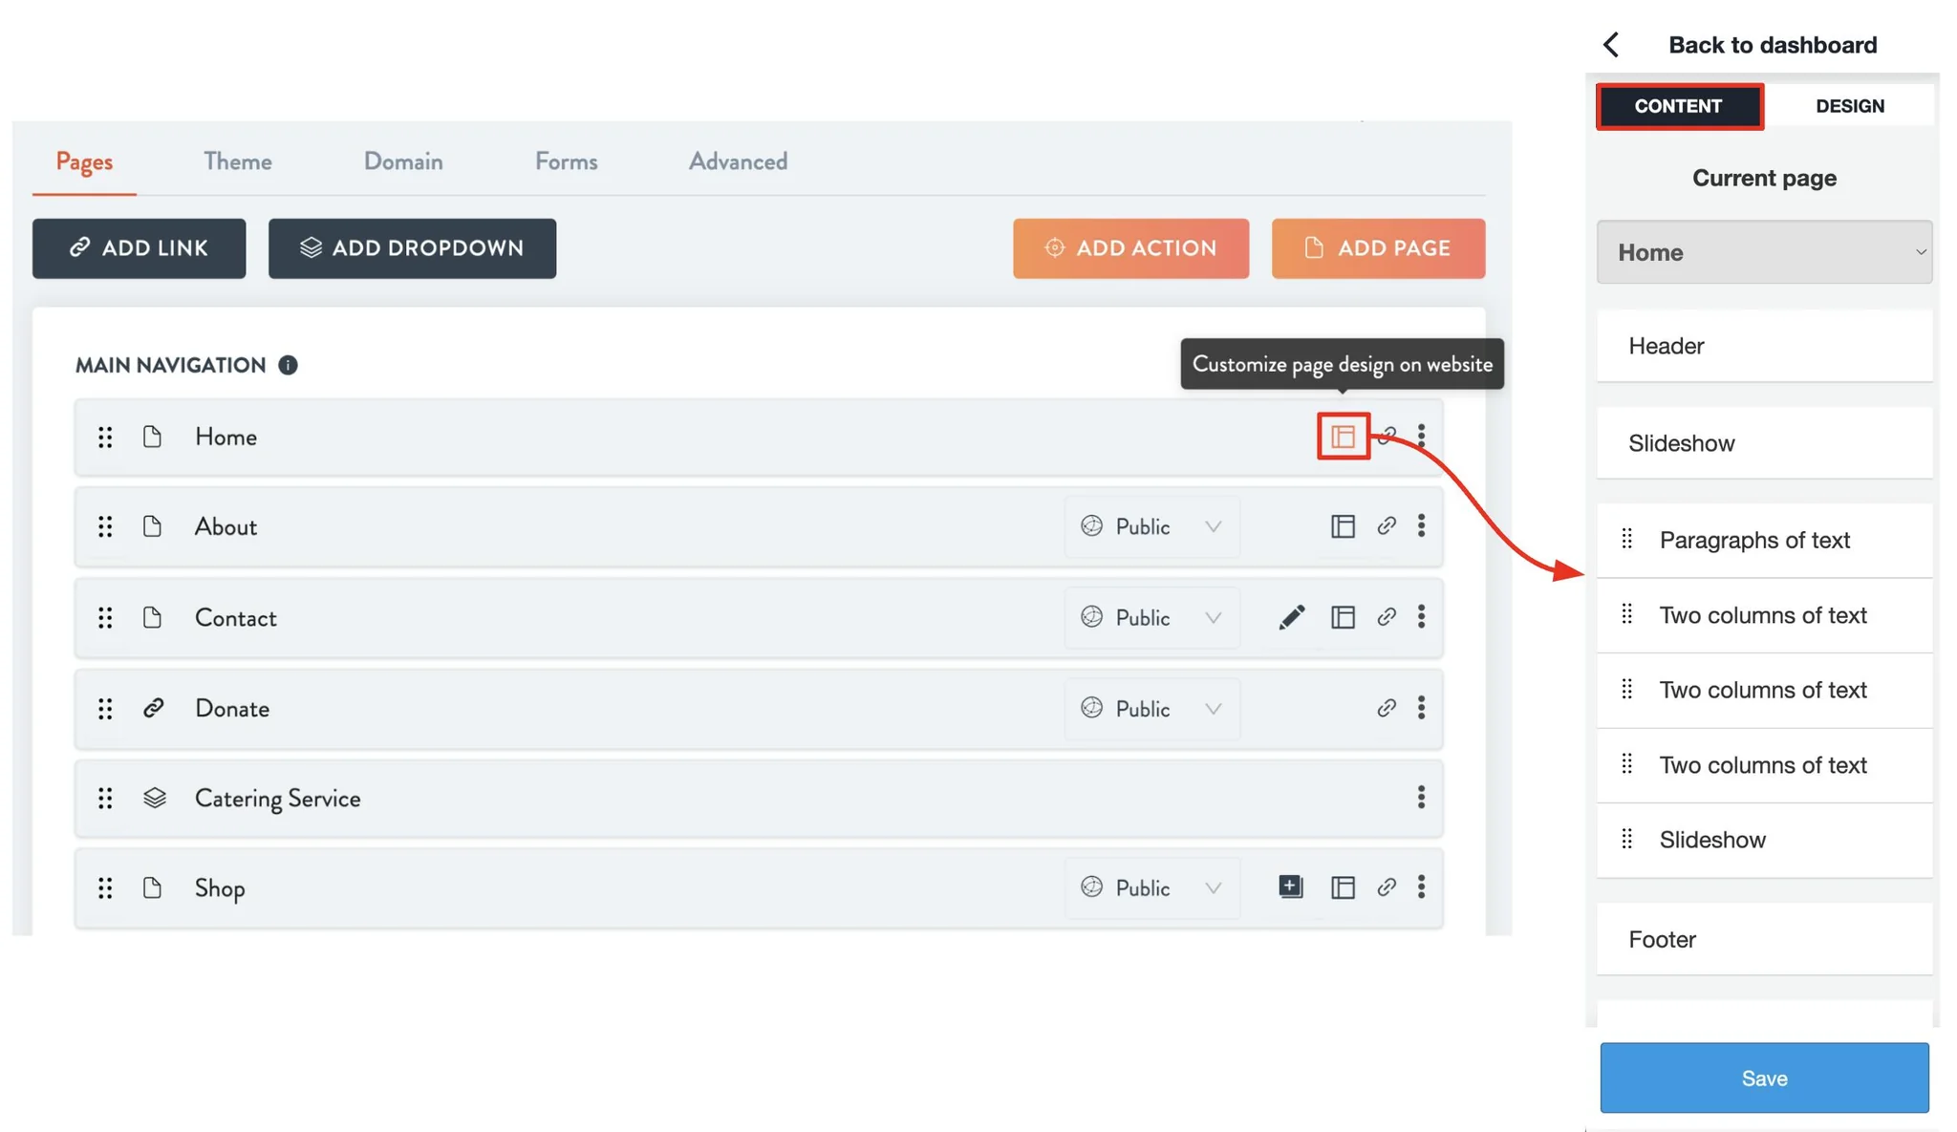Open the three-dot menu for Home
Screen dimensions: 1957x1132
tap(1422, 437)
